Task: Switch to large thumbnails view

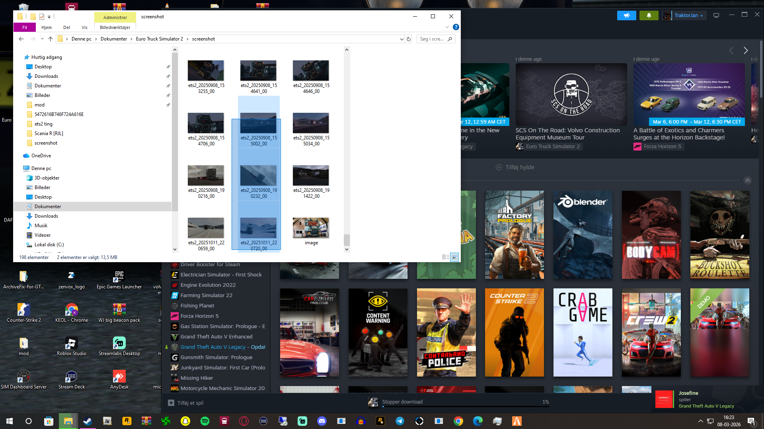Action: click(454, 257)
